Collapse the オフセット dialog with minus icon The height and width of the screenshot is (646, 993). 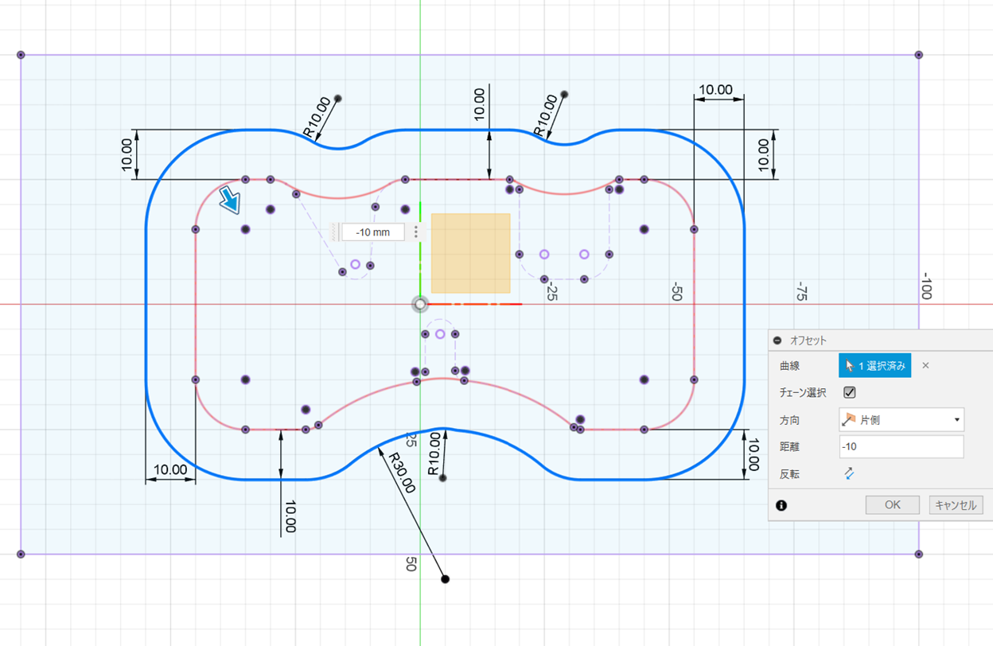coord(777,341)
